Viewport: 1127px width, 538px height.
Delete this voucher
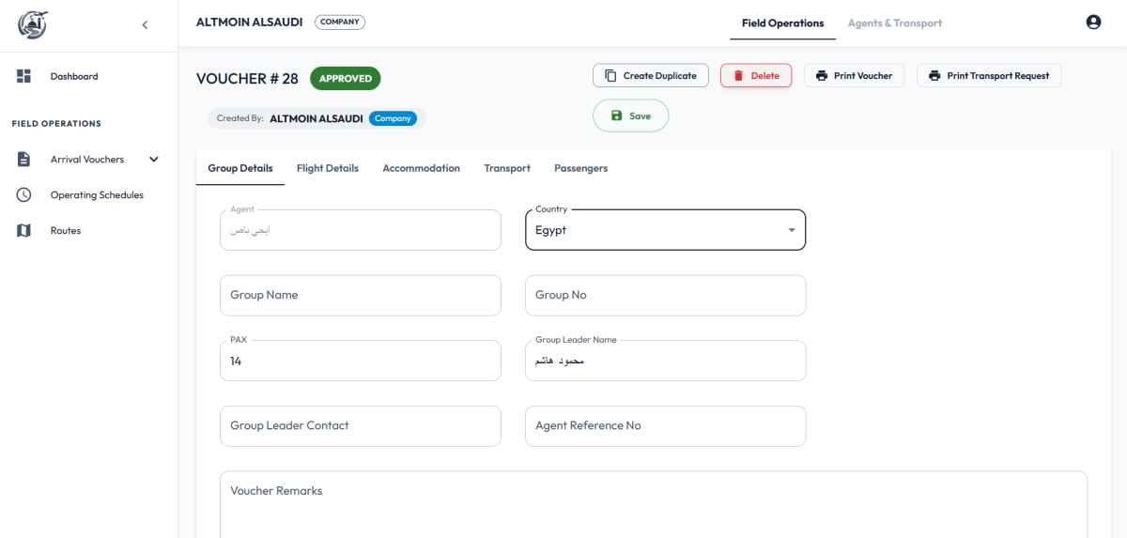coord(755,76)
